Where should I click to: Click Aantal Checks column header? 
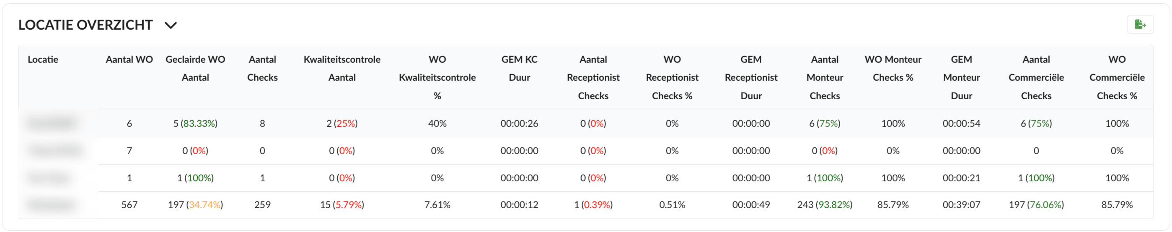[x=262, y=68]
